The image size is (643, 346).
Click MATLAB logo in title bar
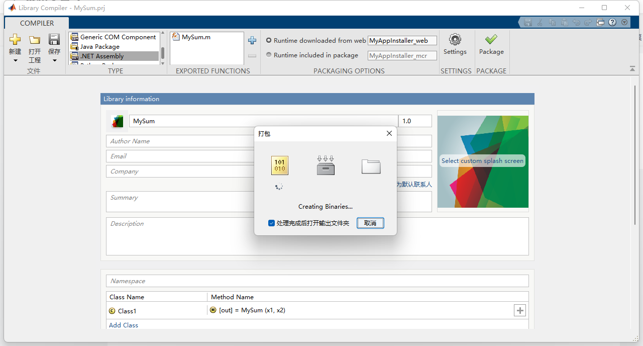[x=11, y=8]
